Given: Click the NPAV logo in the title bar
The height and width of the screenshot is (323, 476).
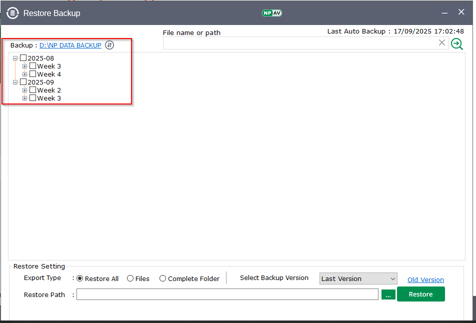Looking at the screenshot, I should click(x=272, y=13).
